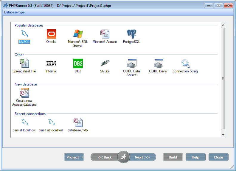The width and height of the screenshot is (236, 171).
Task: Click the Recent connections heading
Action: pos(30,114)
